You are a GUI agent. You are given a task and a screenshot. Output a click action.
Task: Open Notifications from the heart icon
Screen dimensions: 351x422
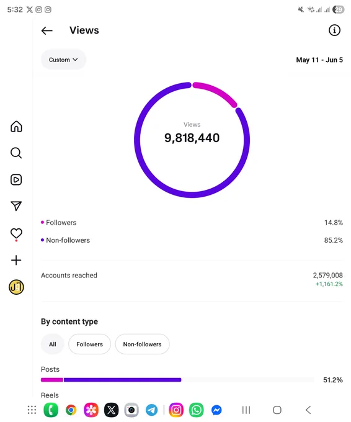16,233
